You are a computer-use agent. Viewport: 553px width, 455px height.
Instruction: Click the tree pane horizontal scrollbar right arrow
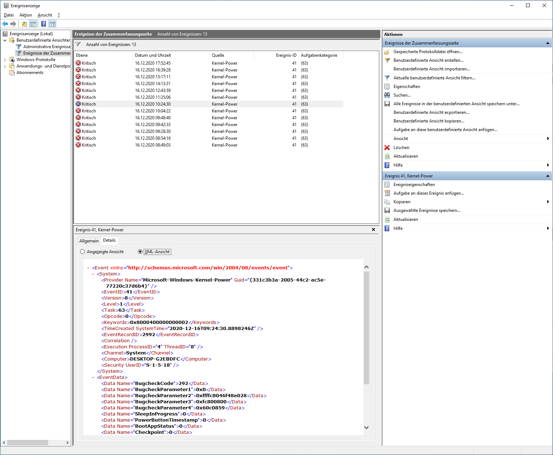(68, 443)
